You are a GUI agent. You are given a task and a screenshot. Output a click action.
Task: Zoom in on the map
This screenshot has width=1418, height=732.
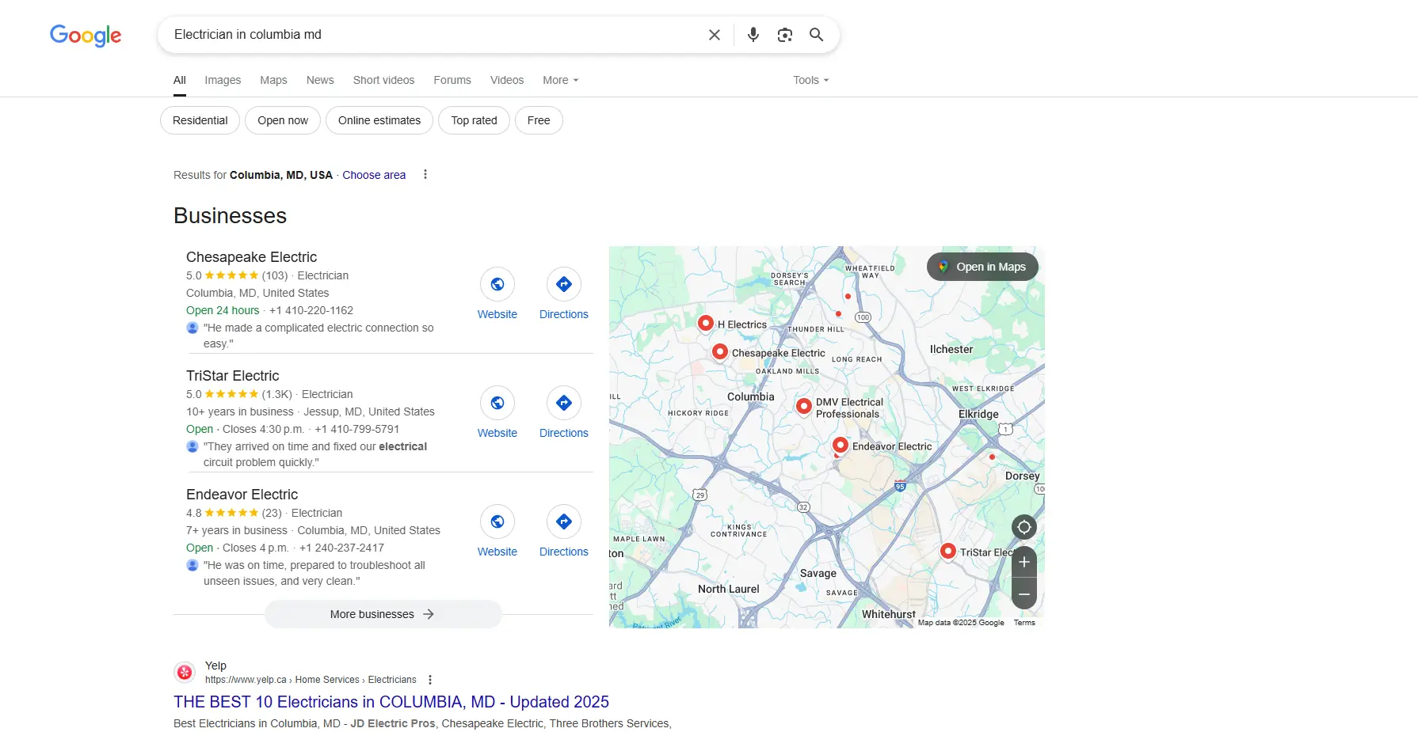point(1023,562)
